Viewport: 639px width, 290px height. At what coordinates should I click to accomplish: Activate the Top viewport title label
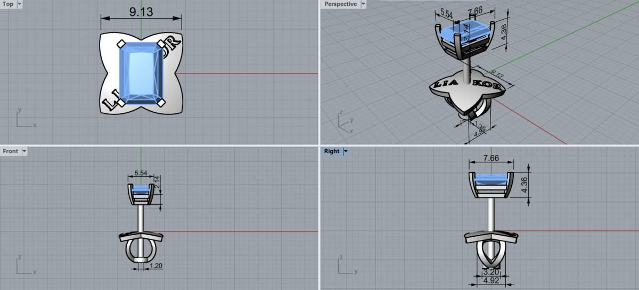pos(8,4)
